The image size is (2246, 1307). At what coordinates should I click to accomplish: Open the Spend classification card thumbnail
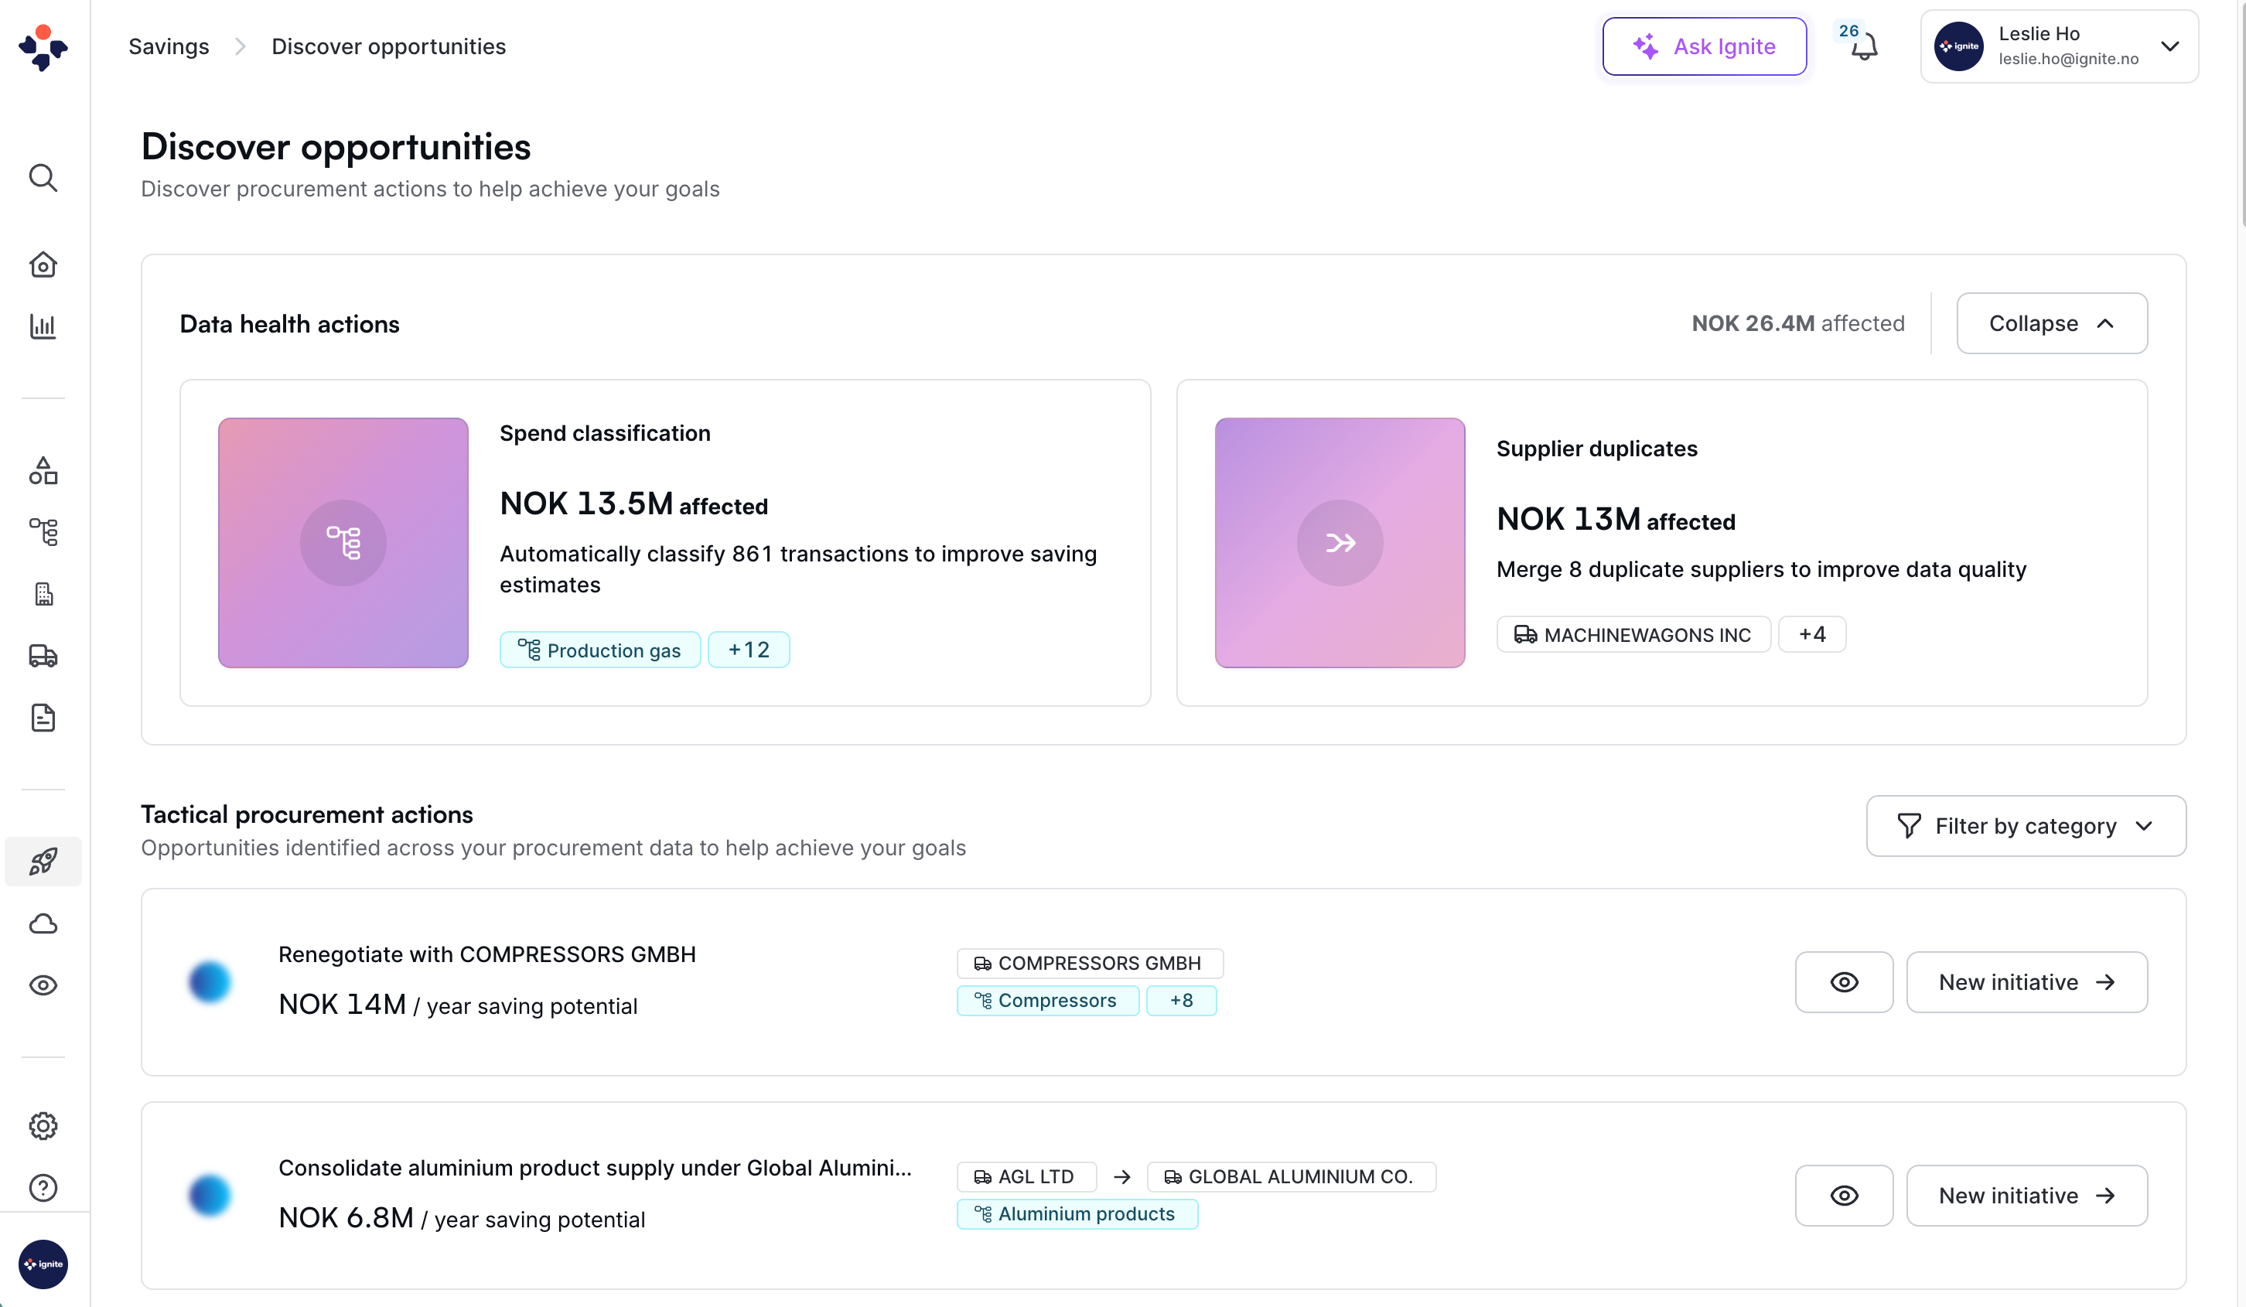click(x=343, y=543)
